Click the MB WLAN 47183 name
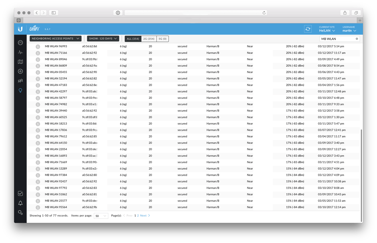 click(56, 85)
